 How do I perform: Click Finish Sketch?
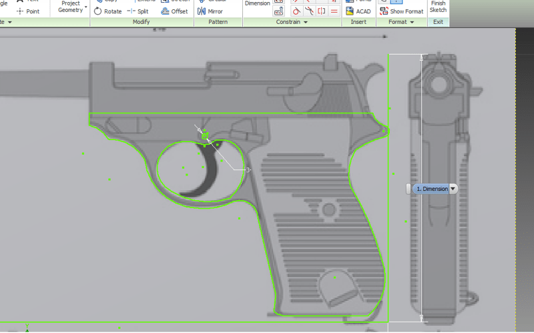(438, 7)
